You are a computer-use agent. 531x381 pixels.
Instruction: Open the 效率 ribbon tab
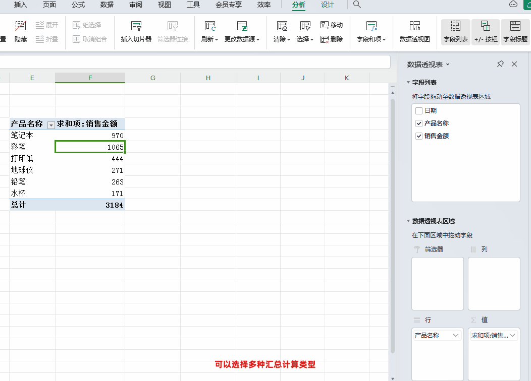[264, 5]
